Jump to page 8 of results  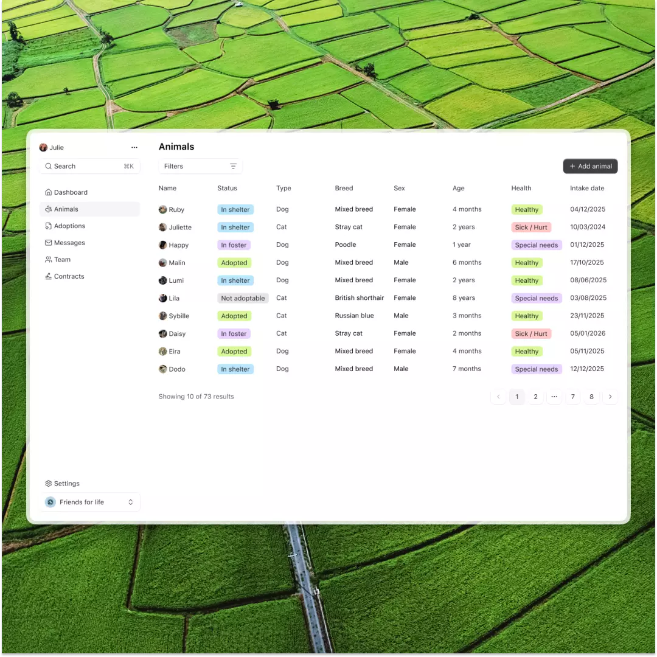click(591, 397)
